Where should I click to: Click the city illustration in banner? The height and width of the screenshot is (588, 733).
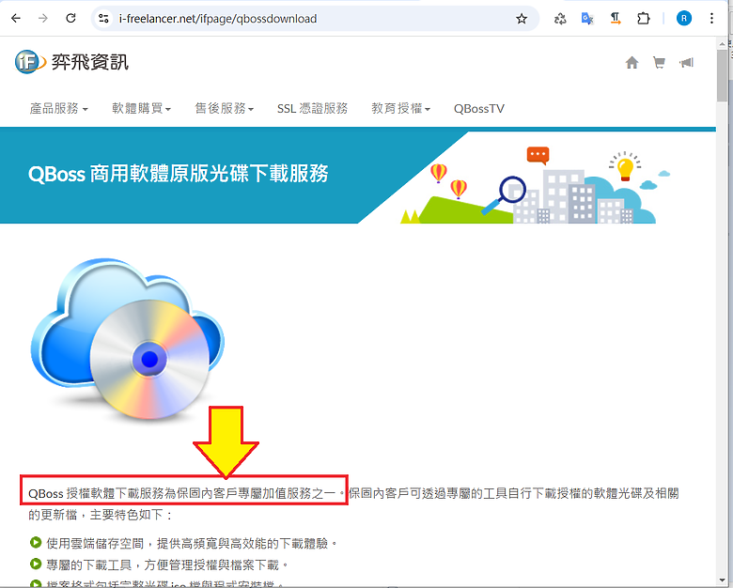[536, 186]
